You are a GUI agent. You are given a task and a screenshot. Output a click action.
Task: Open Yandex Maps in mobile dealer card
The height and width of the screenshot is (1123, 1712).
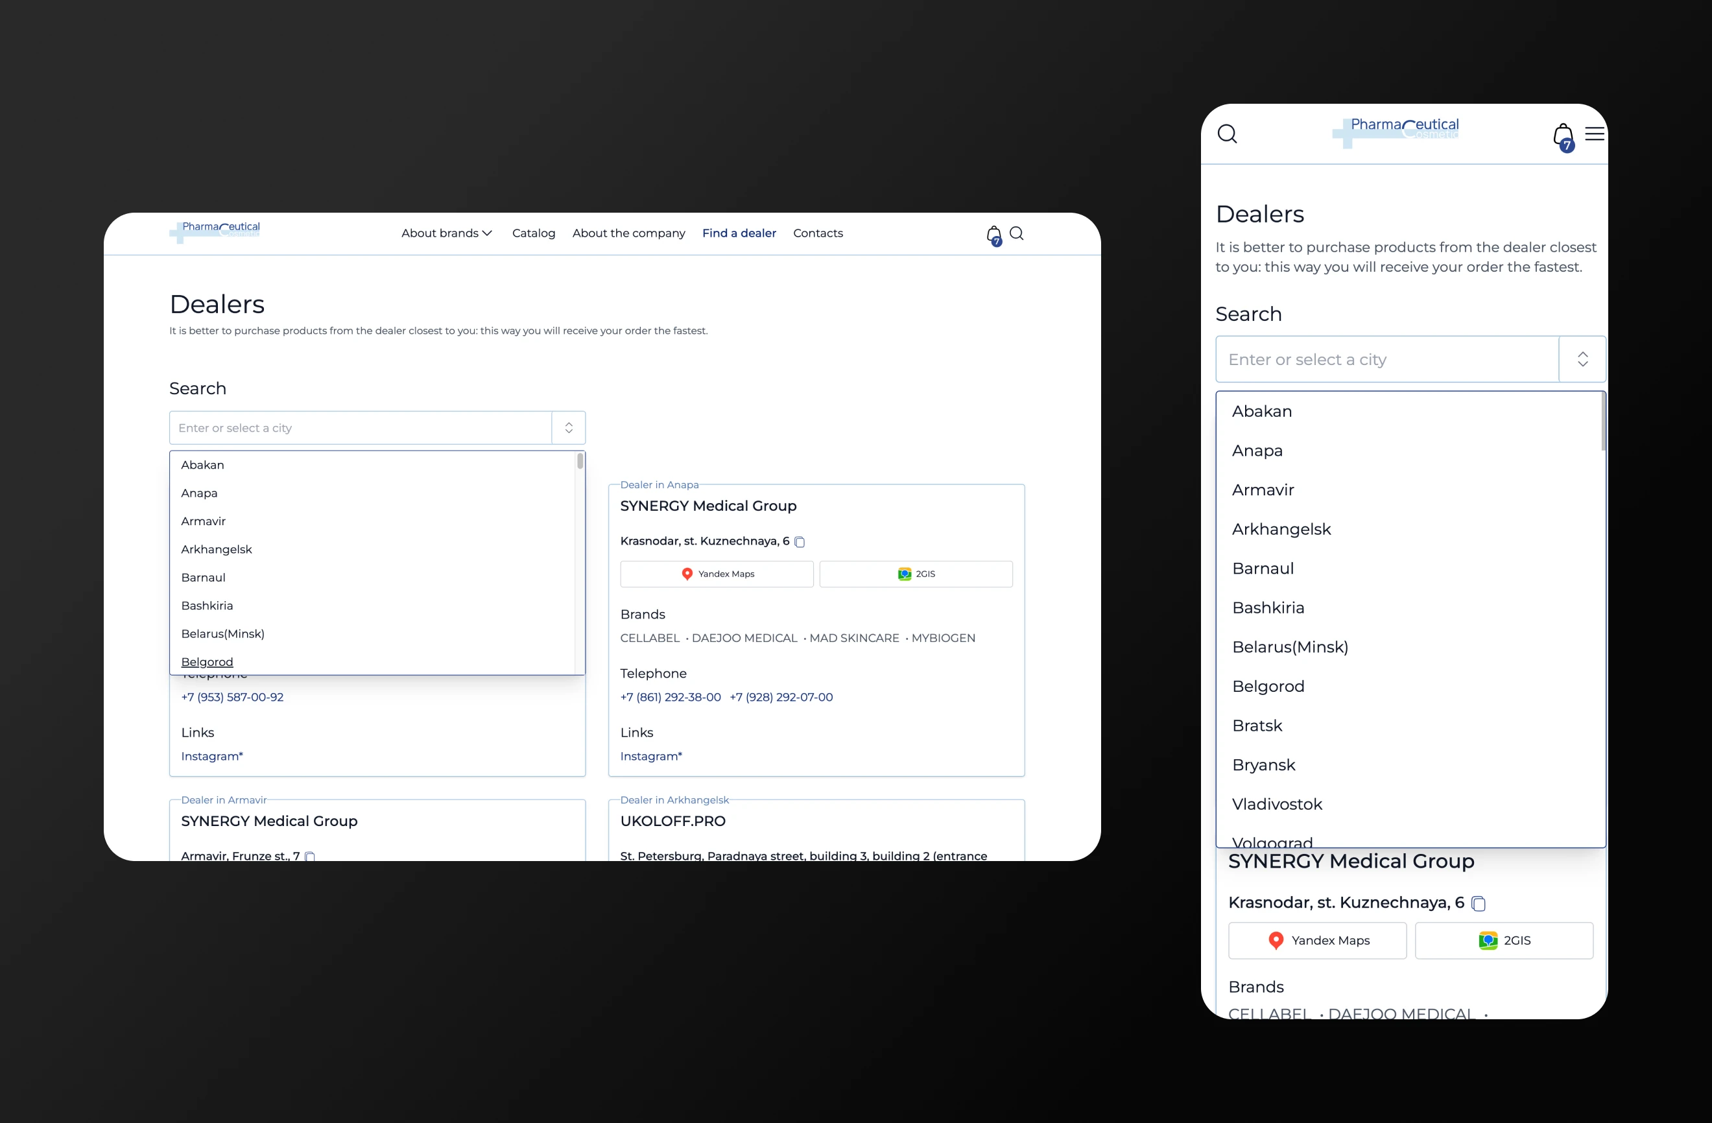[1317, 941]
